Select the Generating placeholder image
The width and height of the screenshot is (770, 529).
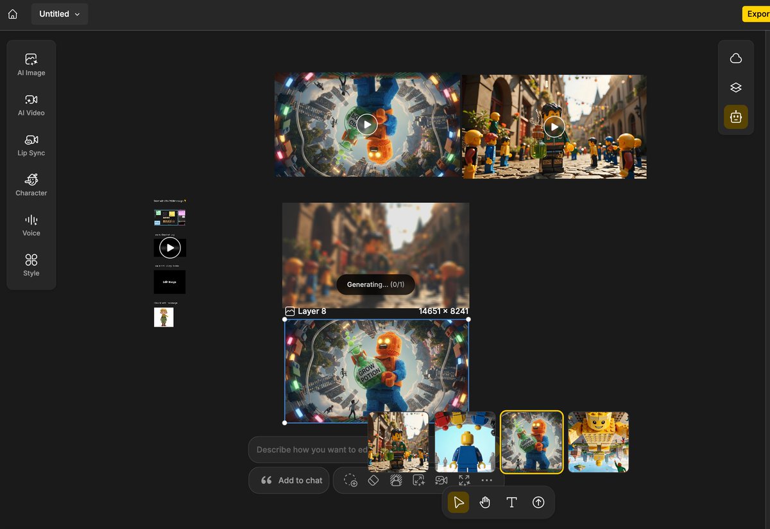(x=376, y=255)
